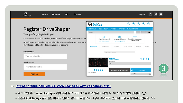Click the Log Out icon in Plugin Boutique
The height and width of the screenshot is (103, 183).
[x=139, y=24]
